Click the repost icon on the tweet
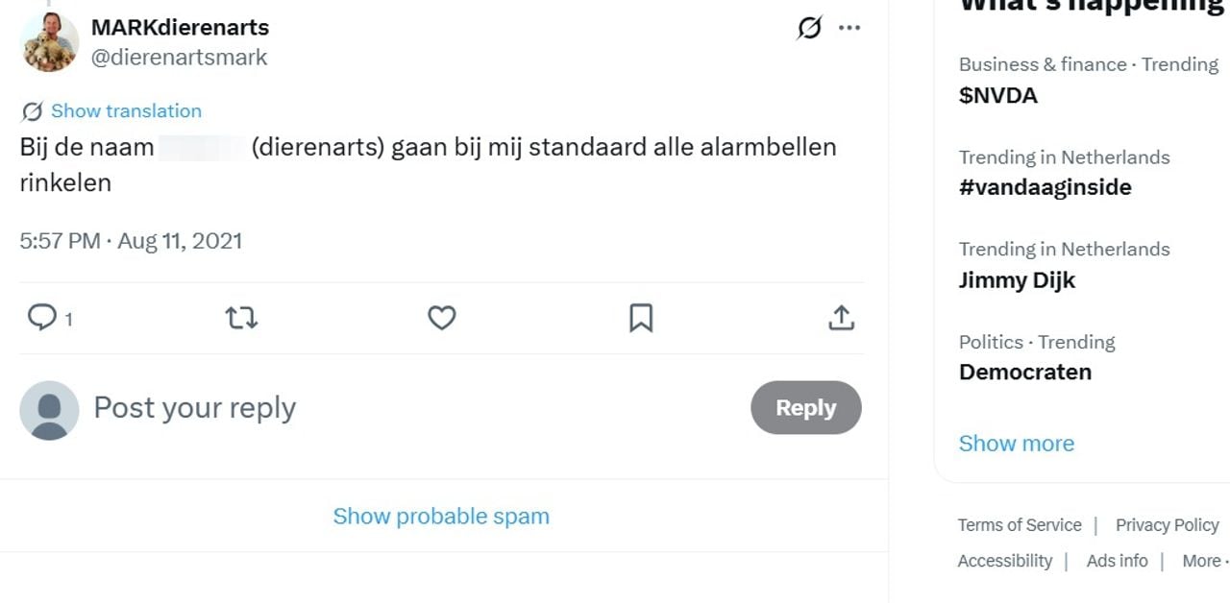Image resolution: width=1230 pixels, height=603 pixels. 240,318
